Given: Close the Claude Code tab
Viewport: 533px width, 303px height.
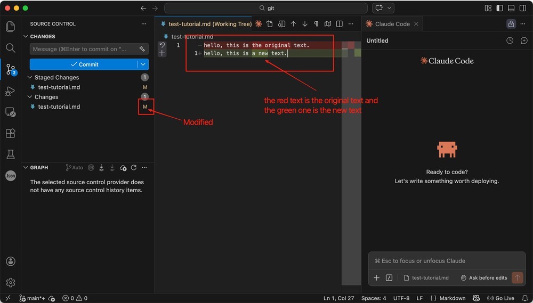Looking at the screenshot, I should point(416,24).
